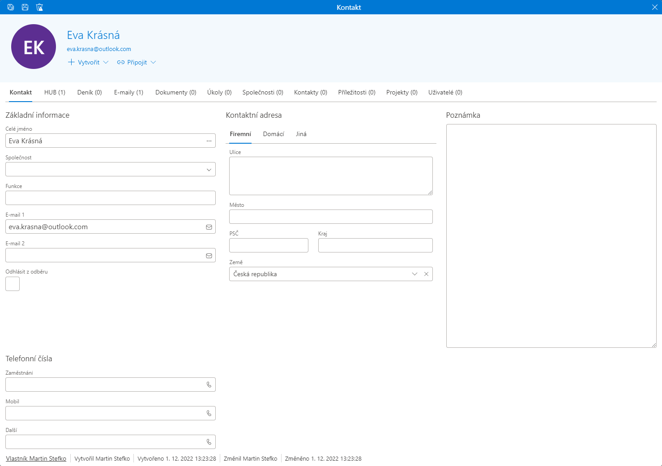Open the Připojit dropdown

click(137, 62)
